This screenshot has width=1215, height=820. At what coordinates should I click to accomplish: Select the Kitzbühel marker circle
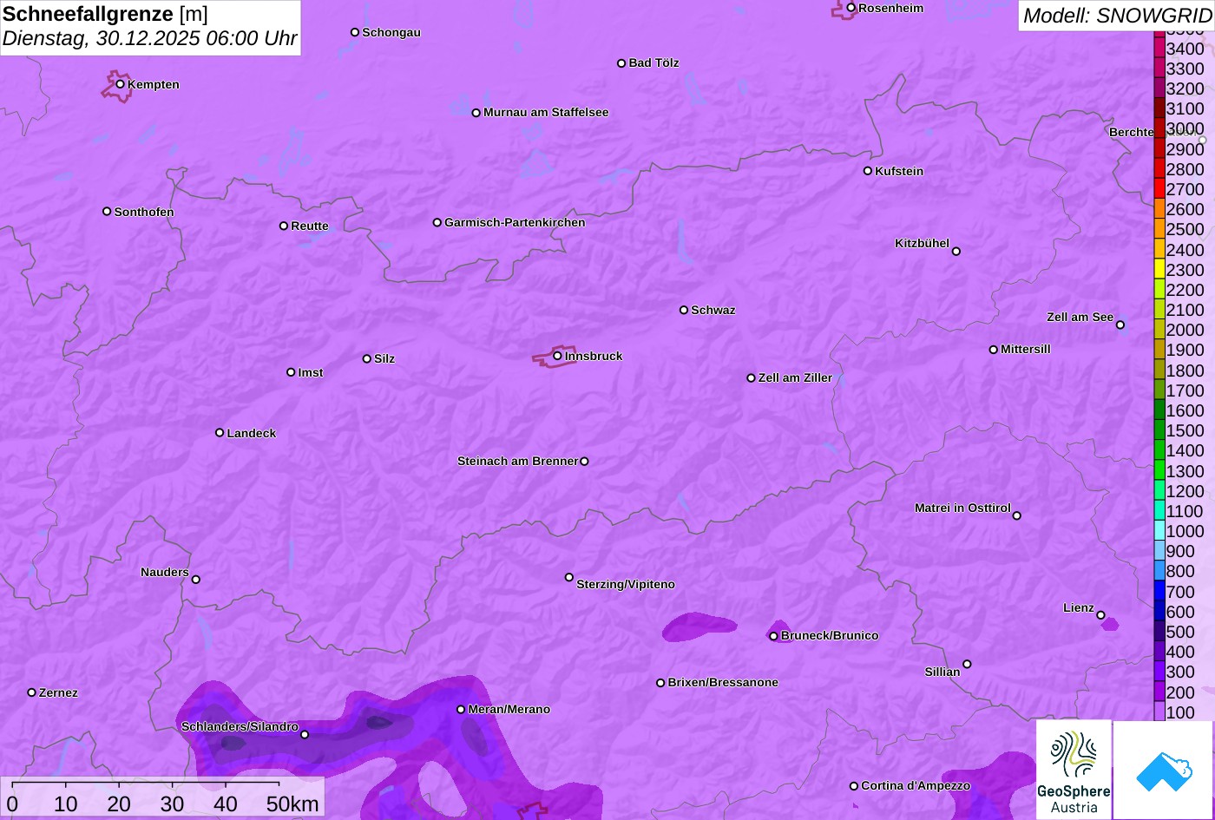956,252
